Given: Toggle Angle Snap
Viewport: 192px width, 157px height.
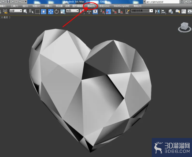Looking at the screenshot, I should coord(108,12).
